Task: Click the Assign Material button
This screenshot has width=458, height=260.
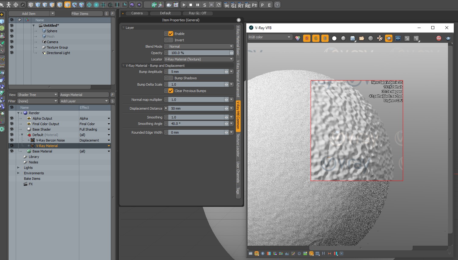Action: [x=84, y=95]
